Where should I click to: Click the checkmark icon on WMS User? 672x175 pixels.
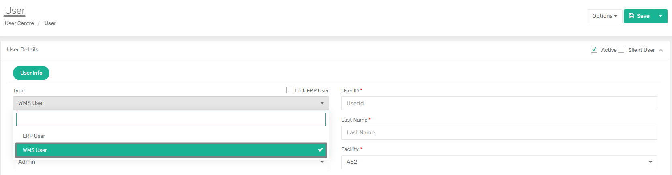pos(320,150)
